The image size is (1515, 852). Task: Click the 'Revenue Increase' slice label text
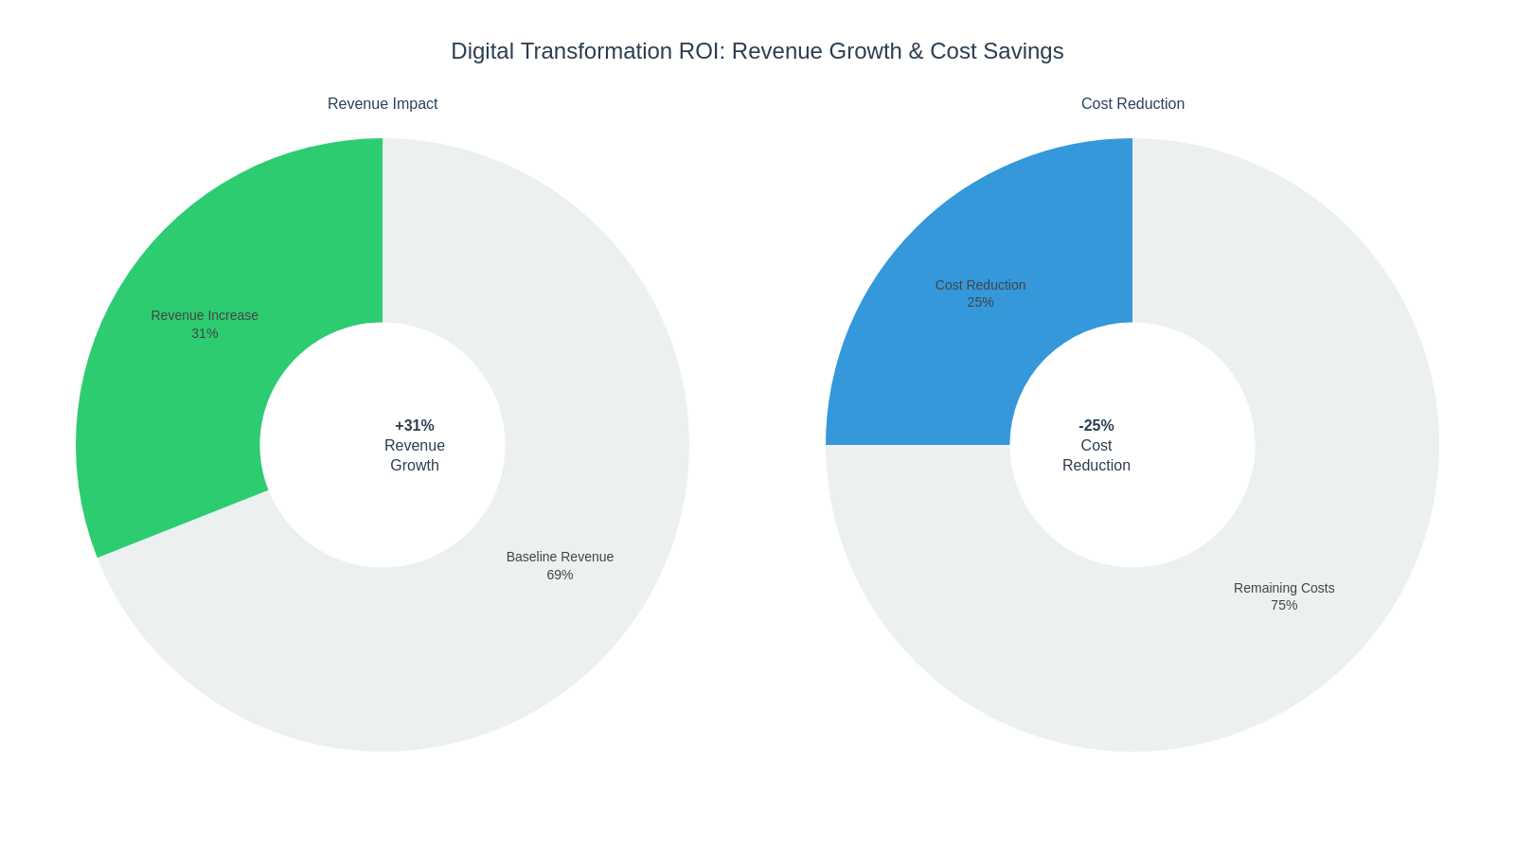point(205,315)
